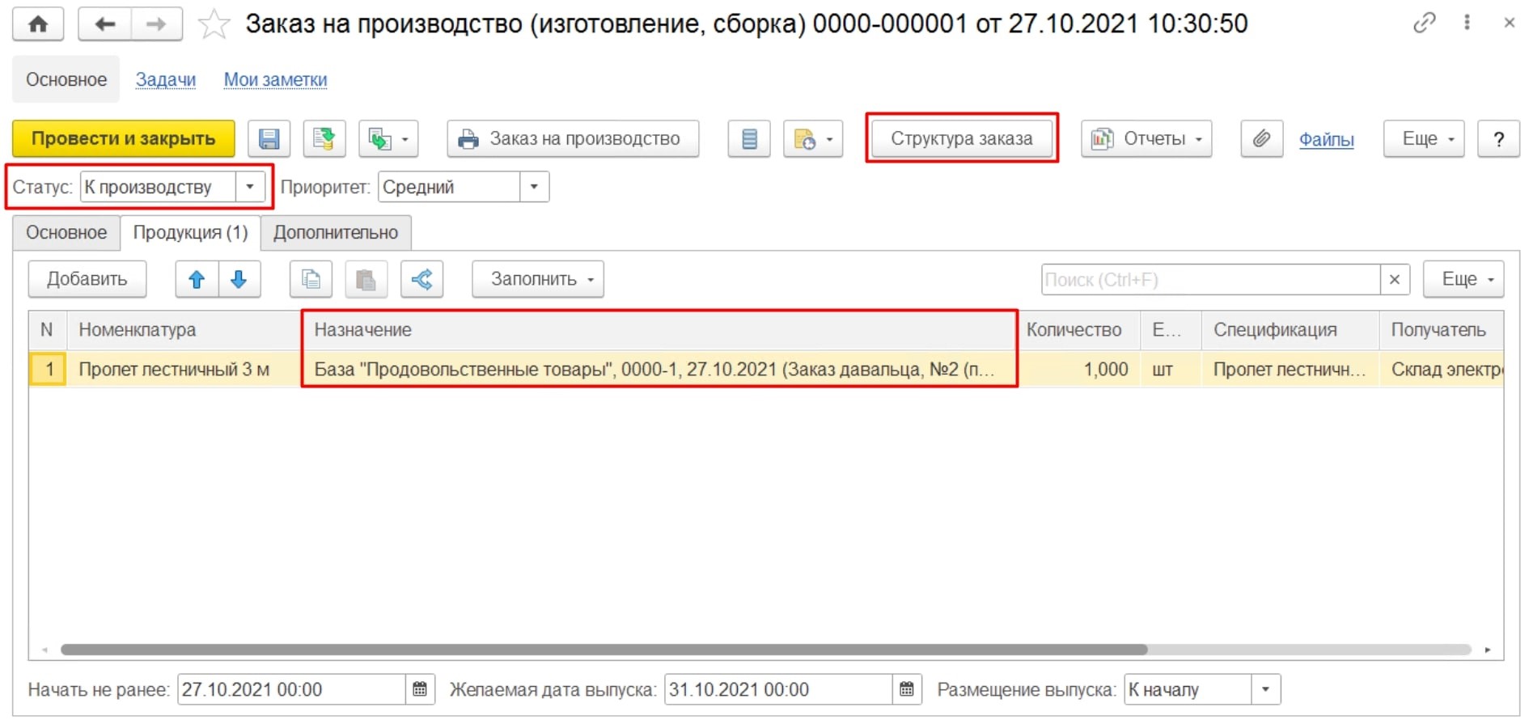Save the document with floppy icon
Screen dimensions: 1529x724
tap(269, 139)
